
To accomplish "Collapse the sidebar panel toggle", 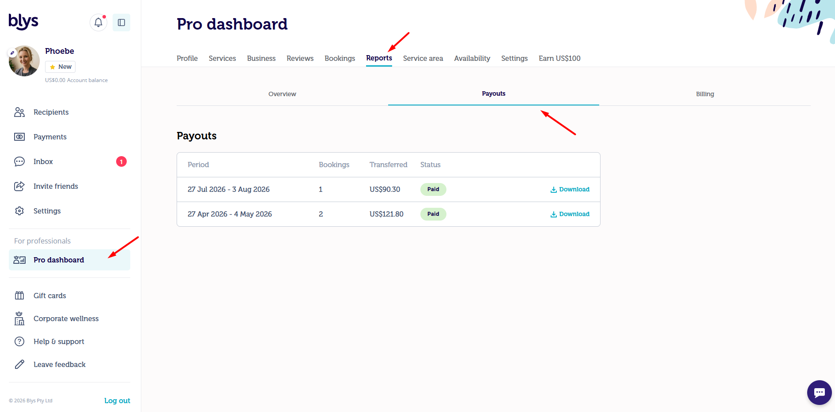I will [x=121, y=22].
